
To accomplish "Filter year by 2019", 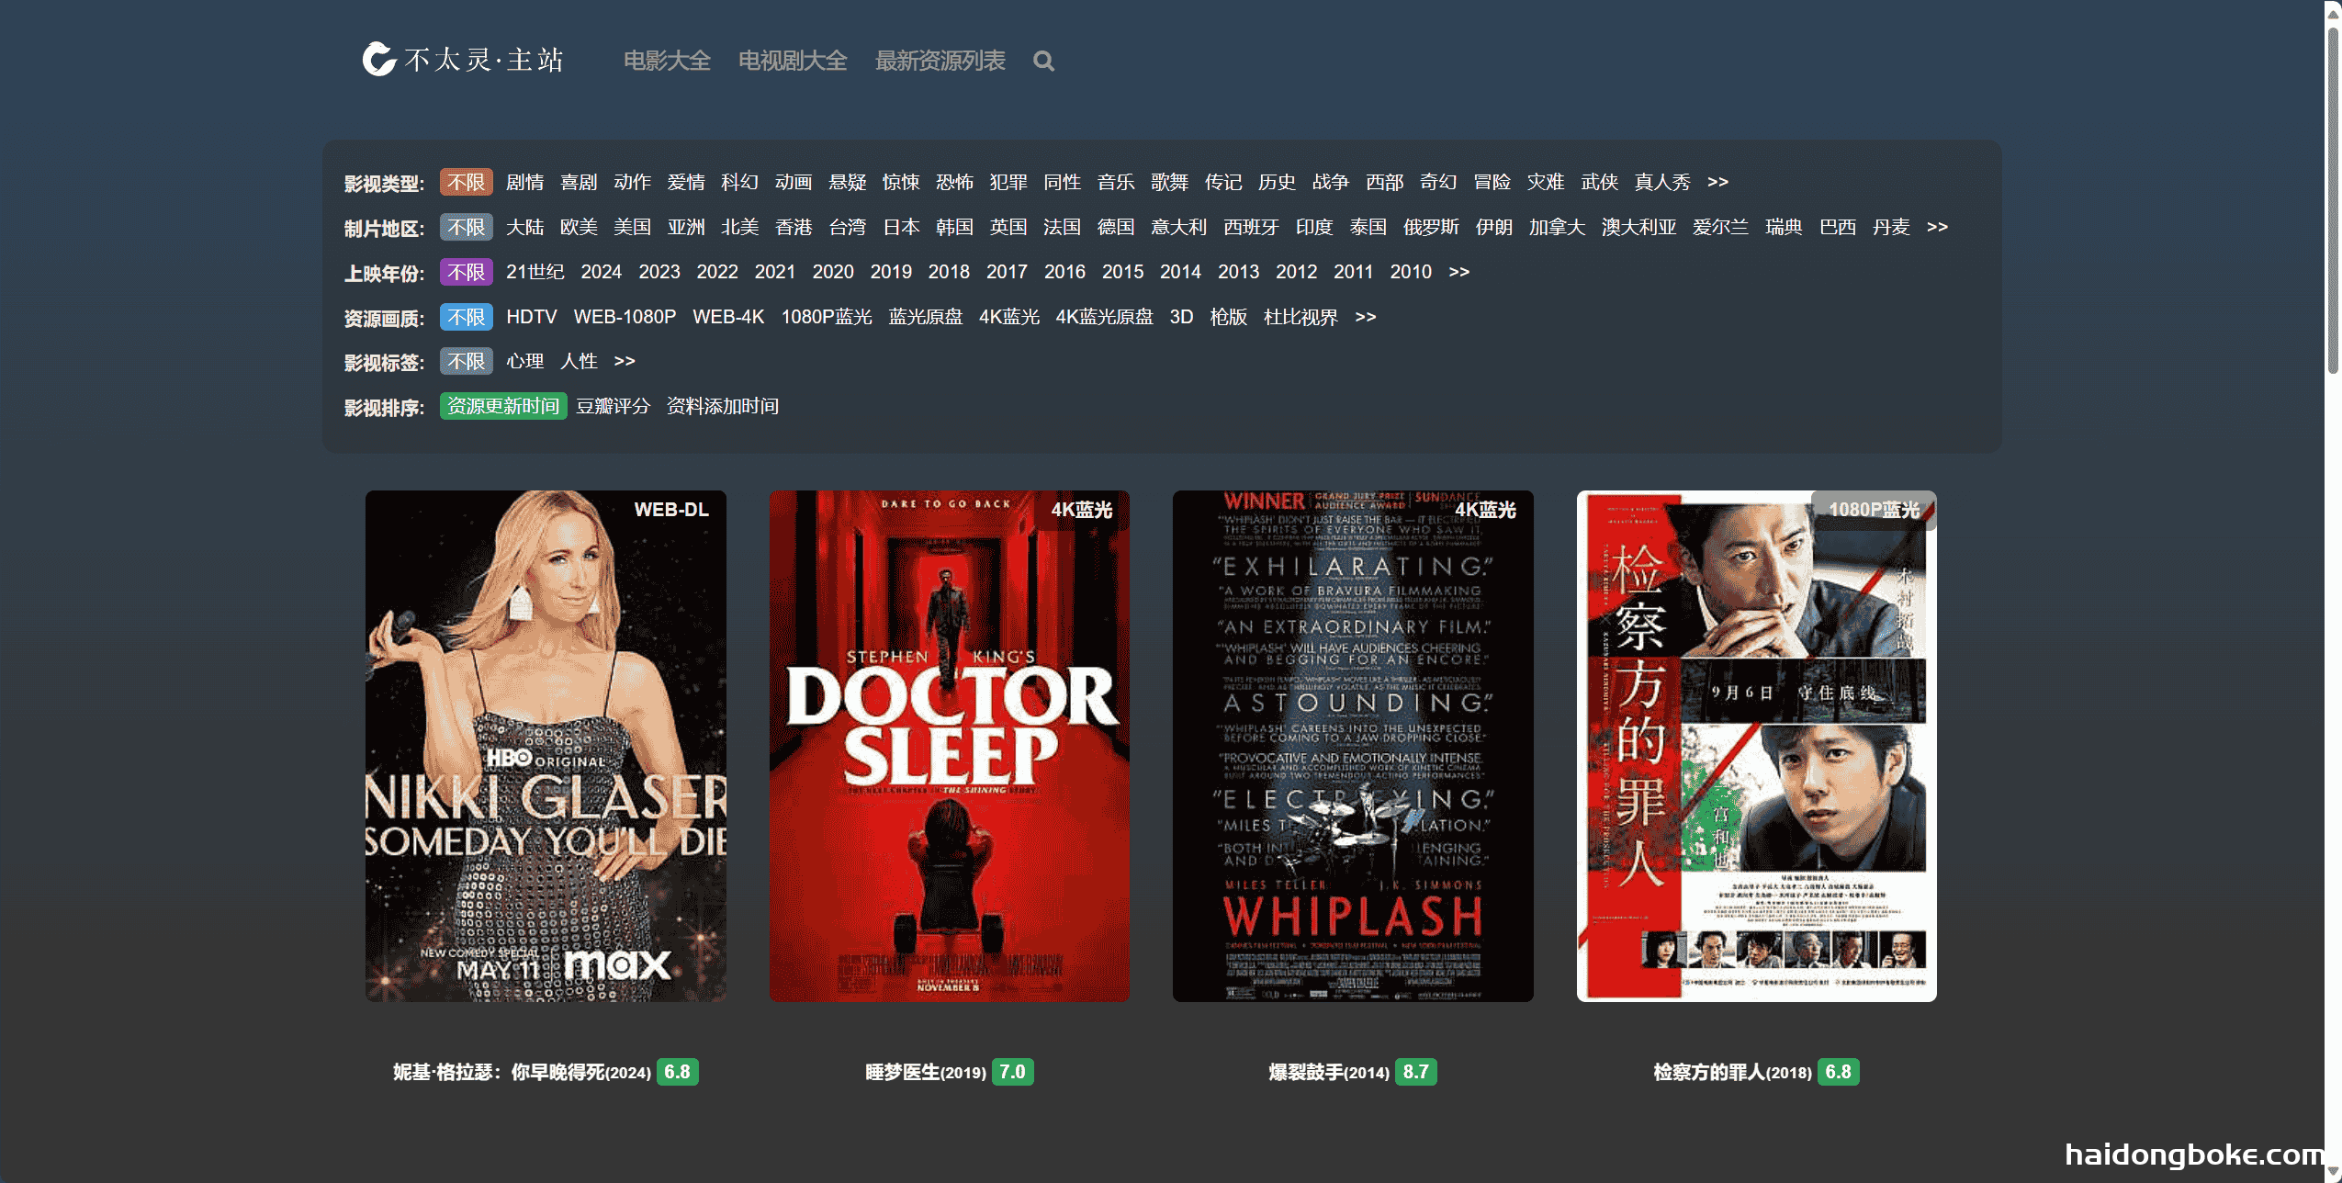I will pyautogui.click(x=891, y=272).
